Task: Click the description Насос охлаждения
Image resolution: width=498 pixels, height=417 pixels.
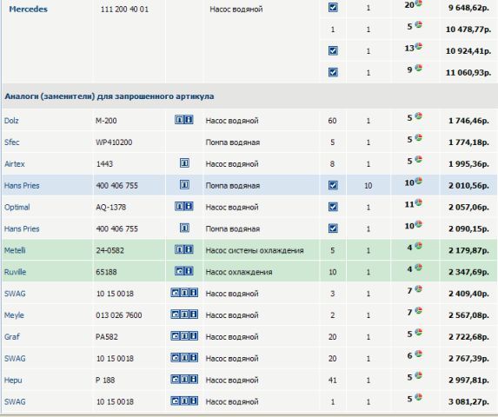Action: (x=239, y=272)
